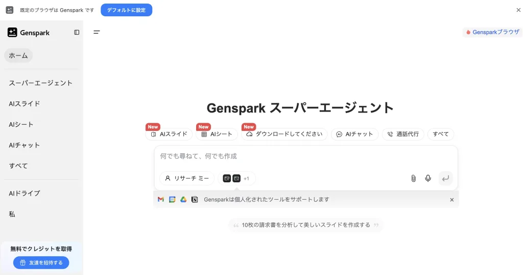Open the 通話代行 chip
Image resolution: width=523 pixels, height=275 pixels.
(403, 134)
